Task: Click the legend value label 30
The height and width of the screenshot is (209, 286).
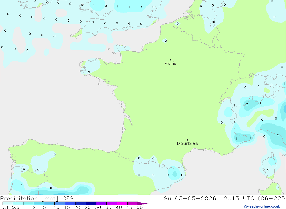Action: tap(98, 207)
